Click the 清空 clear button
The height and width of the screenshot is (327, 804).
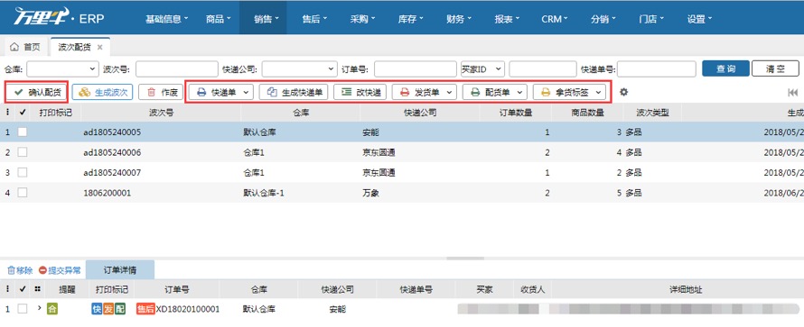[x=775, y=68]
